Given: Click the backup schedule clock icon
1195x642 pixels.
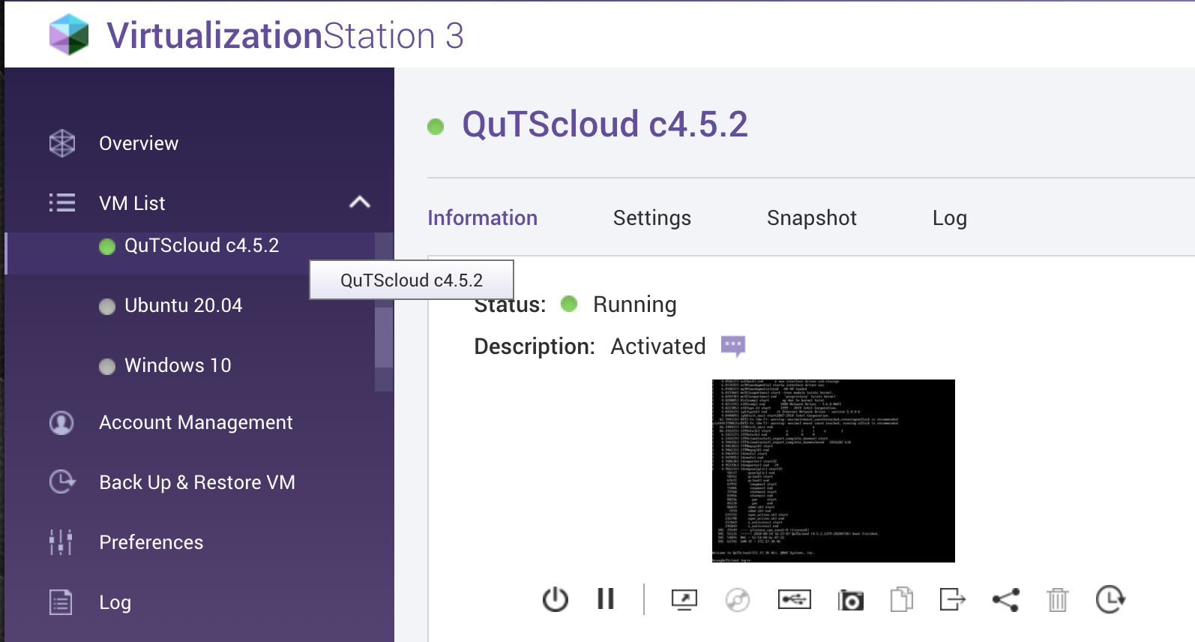Looking at the screenshot, I should pos(1110,599).
